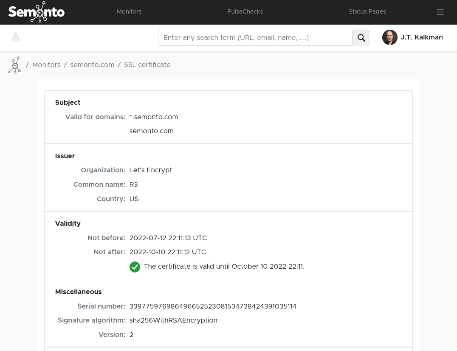The width and height of the screenshot is (457, 351).
Task: Click the certificate serial number value
Action: 213,306
